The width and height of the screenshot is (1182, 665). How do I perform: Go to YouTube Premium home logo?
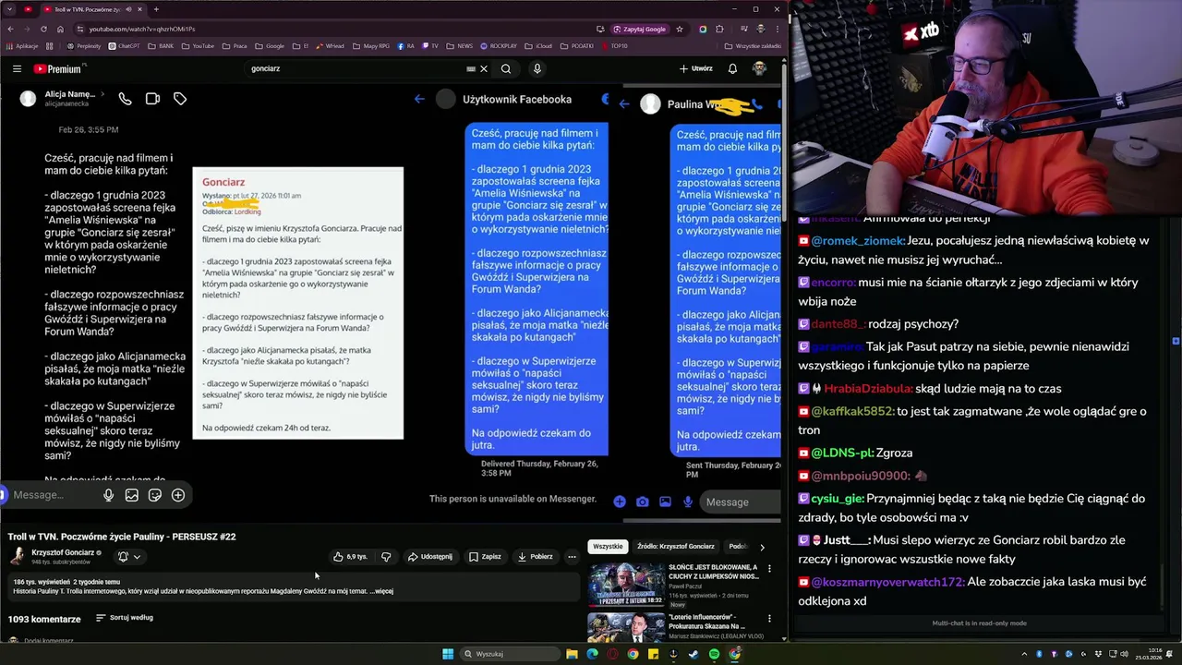(x=59, y=68)
